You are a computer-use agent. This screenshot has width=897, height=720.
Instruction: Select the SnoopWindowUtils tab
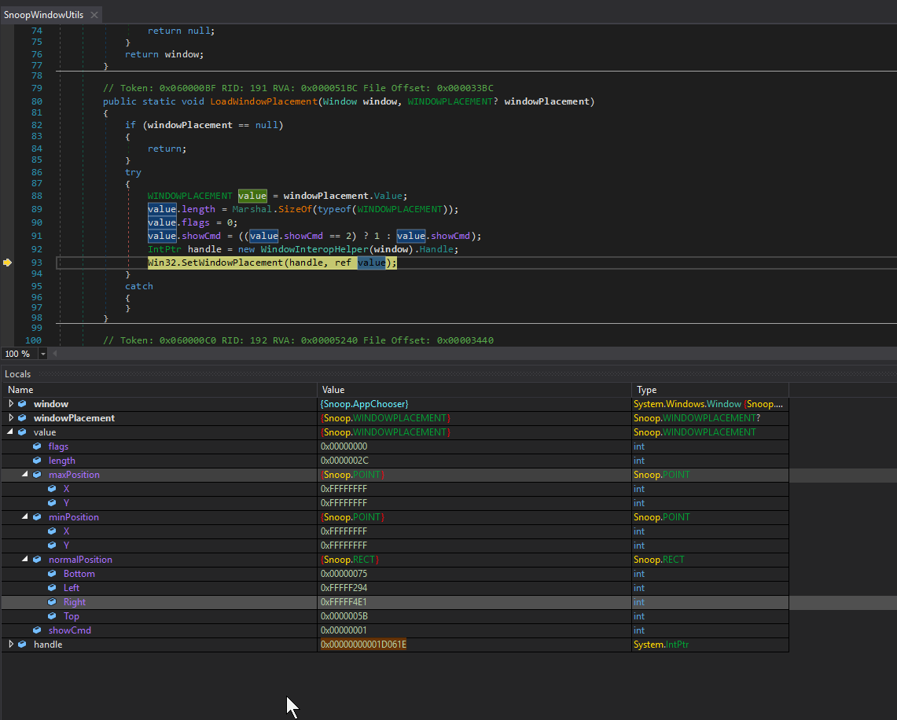pyautogui.click(x=43, y=13)
